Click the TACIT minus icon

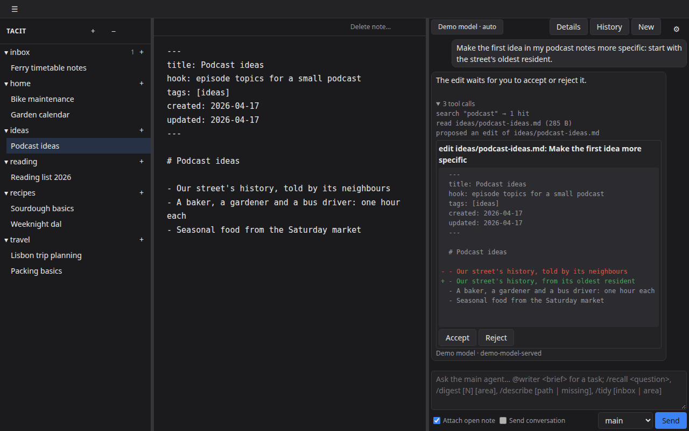click(114, 31)
